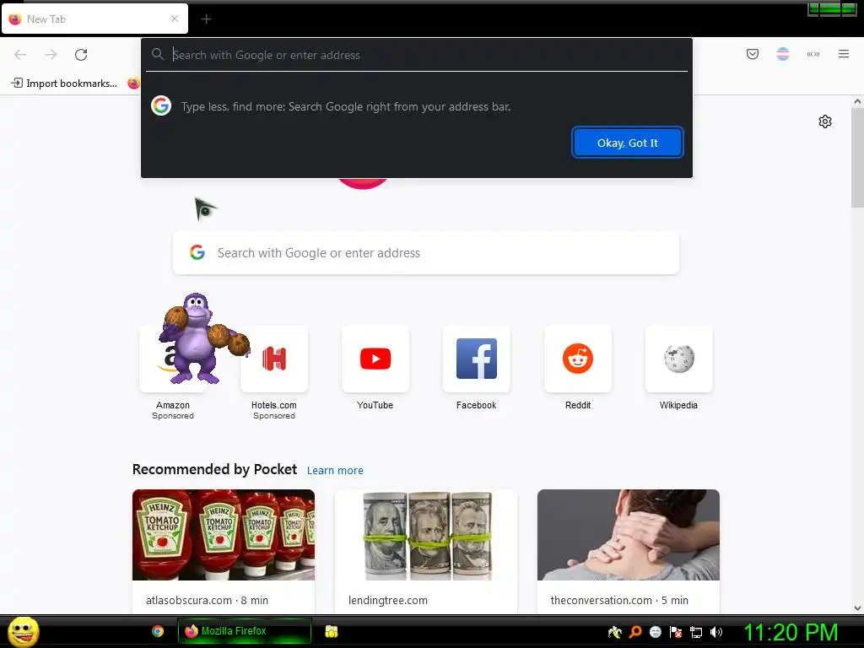Click the Firefox bookmark icon in toolbar
Viewport: 864px width, 648px height.
point(133,84)
